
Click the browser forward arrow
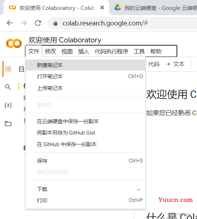pyautogui.click(x=24, y=23)
